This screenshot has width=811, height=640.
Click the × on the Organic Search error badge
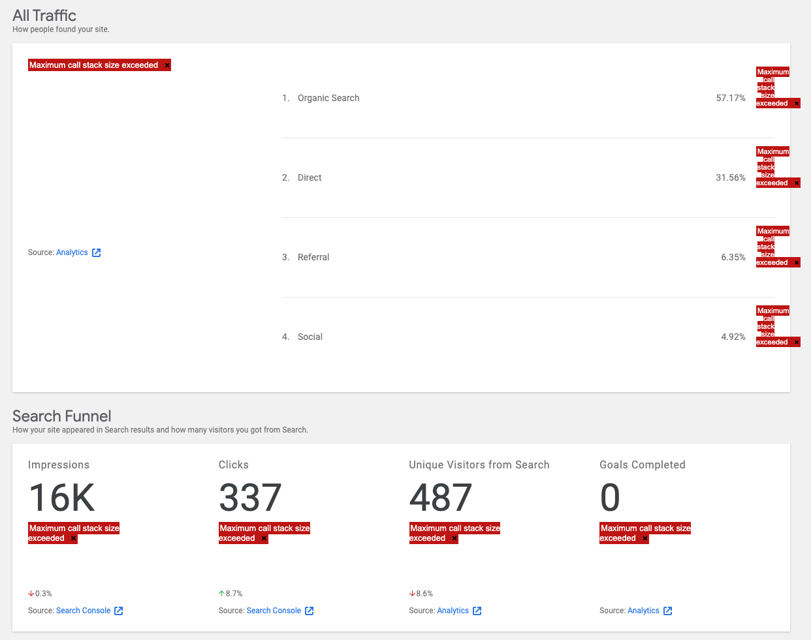795,103
